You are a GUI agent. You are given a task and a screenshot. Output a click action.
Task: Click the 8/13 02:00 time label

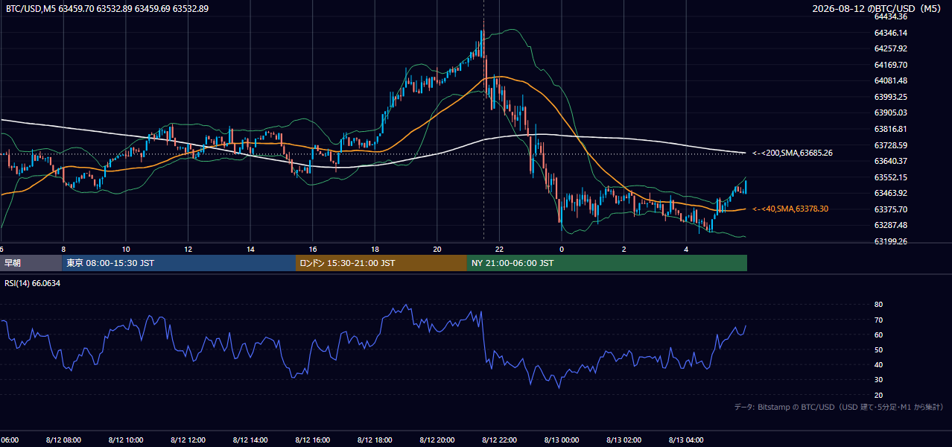(x=624, y=440)
